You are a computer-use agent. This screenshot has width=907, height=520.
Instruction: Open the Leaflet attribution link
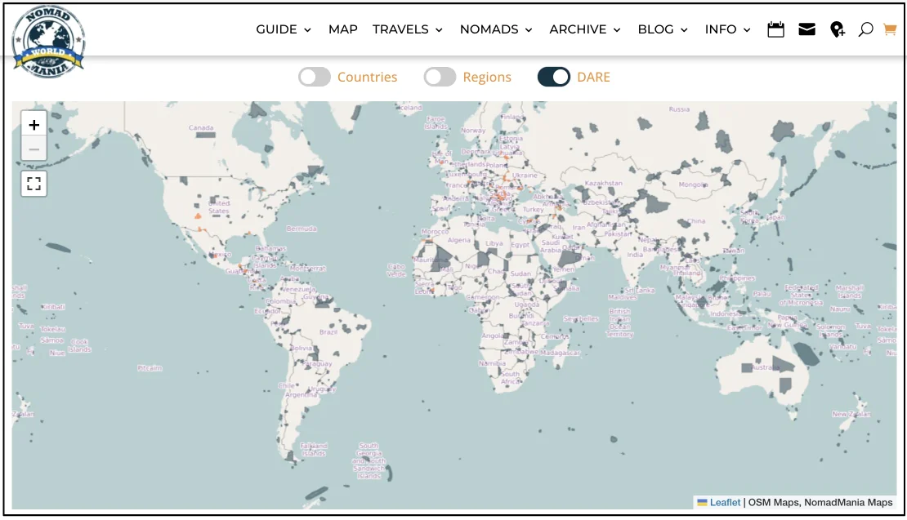[725, 502]
